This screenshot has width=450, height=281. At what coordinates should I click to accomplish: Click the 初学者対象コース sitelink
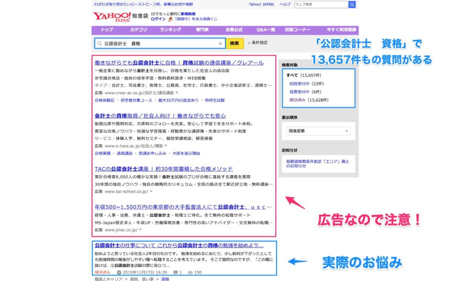136,100
